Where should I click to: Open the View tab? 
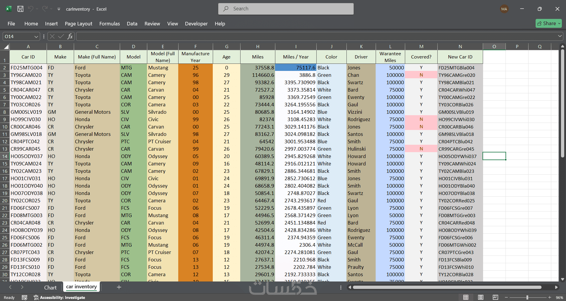coord(173,24)
